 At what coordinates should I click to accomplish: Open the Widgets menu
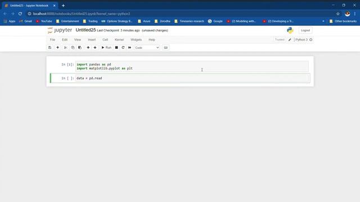click(x=136, y=40)
